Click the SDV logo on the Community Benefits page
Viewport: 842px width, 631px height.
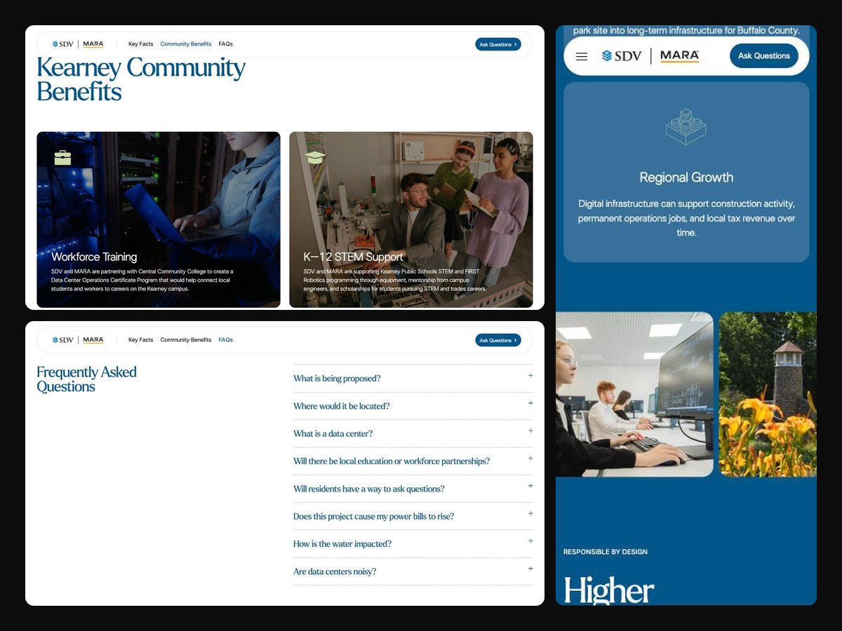point(62,44)
